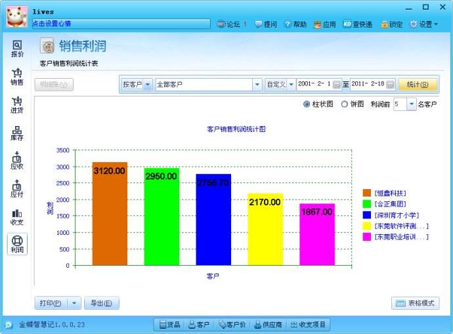Expand the 全部客户 customer dropdown
Screen dimensions: 453x334
tap(257, 85)
